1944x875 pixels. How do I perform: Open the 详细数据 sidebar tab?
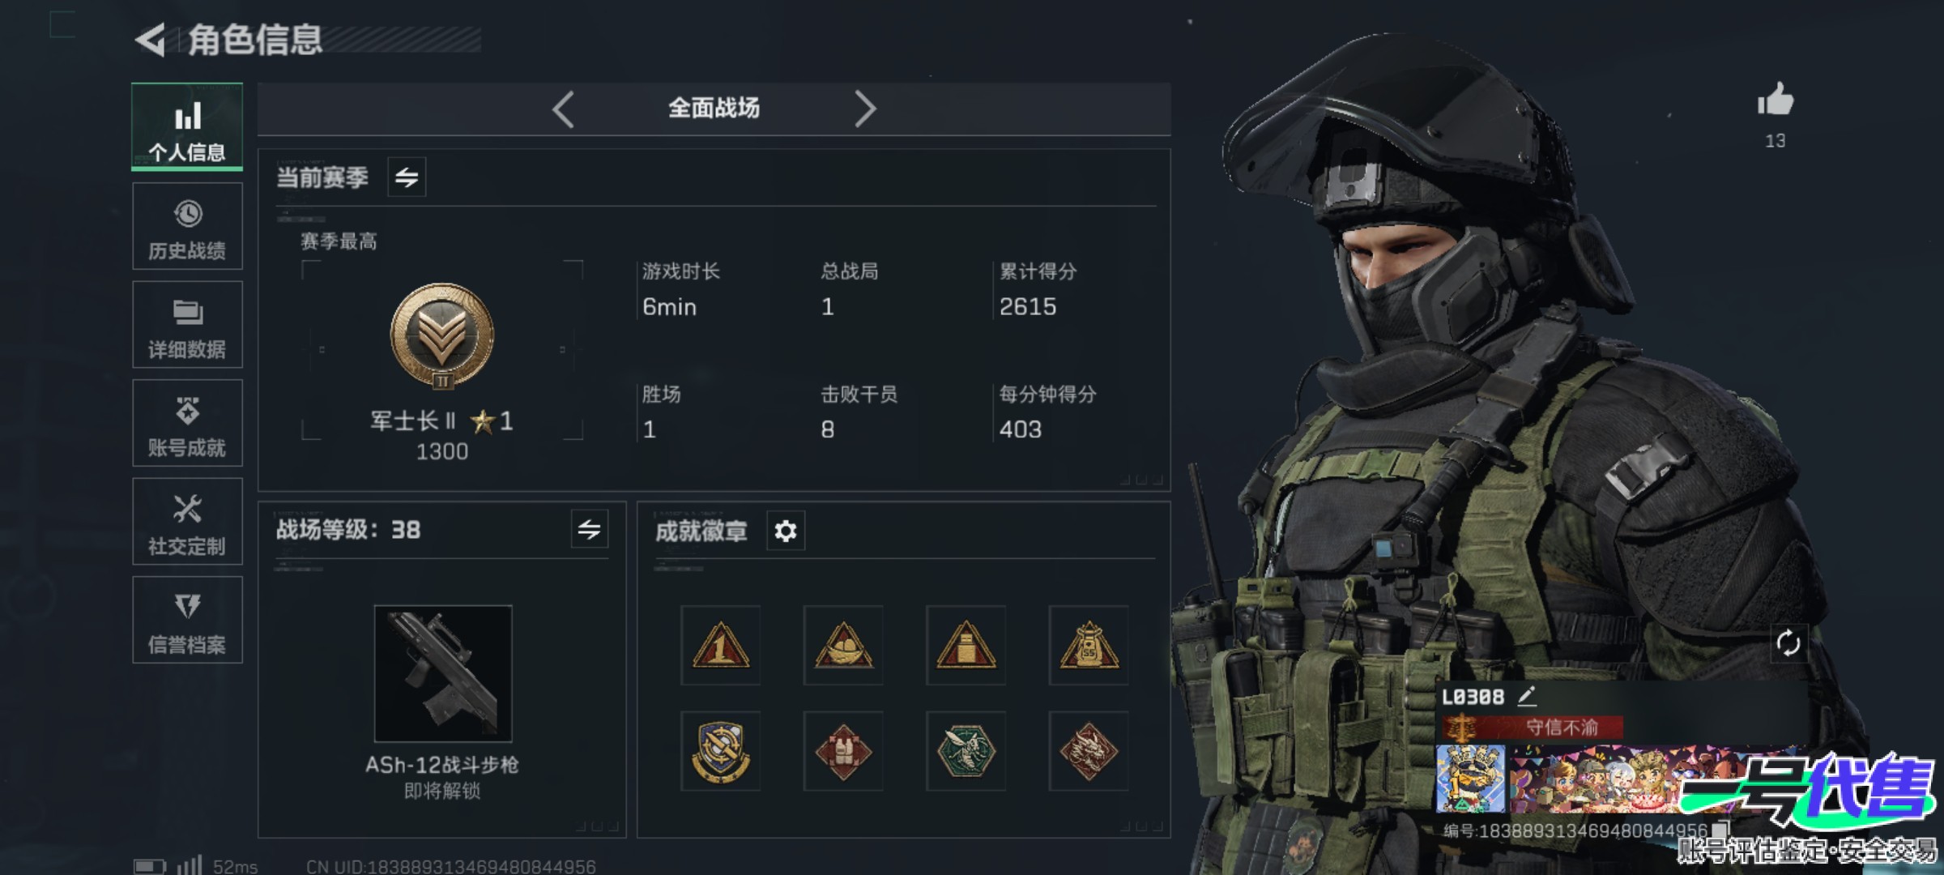[187, 324]
